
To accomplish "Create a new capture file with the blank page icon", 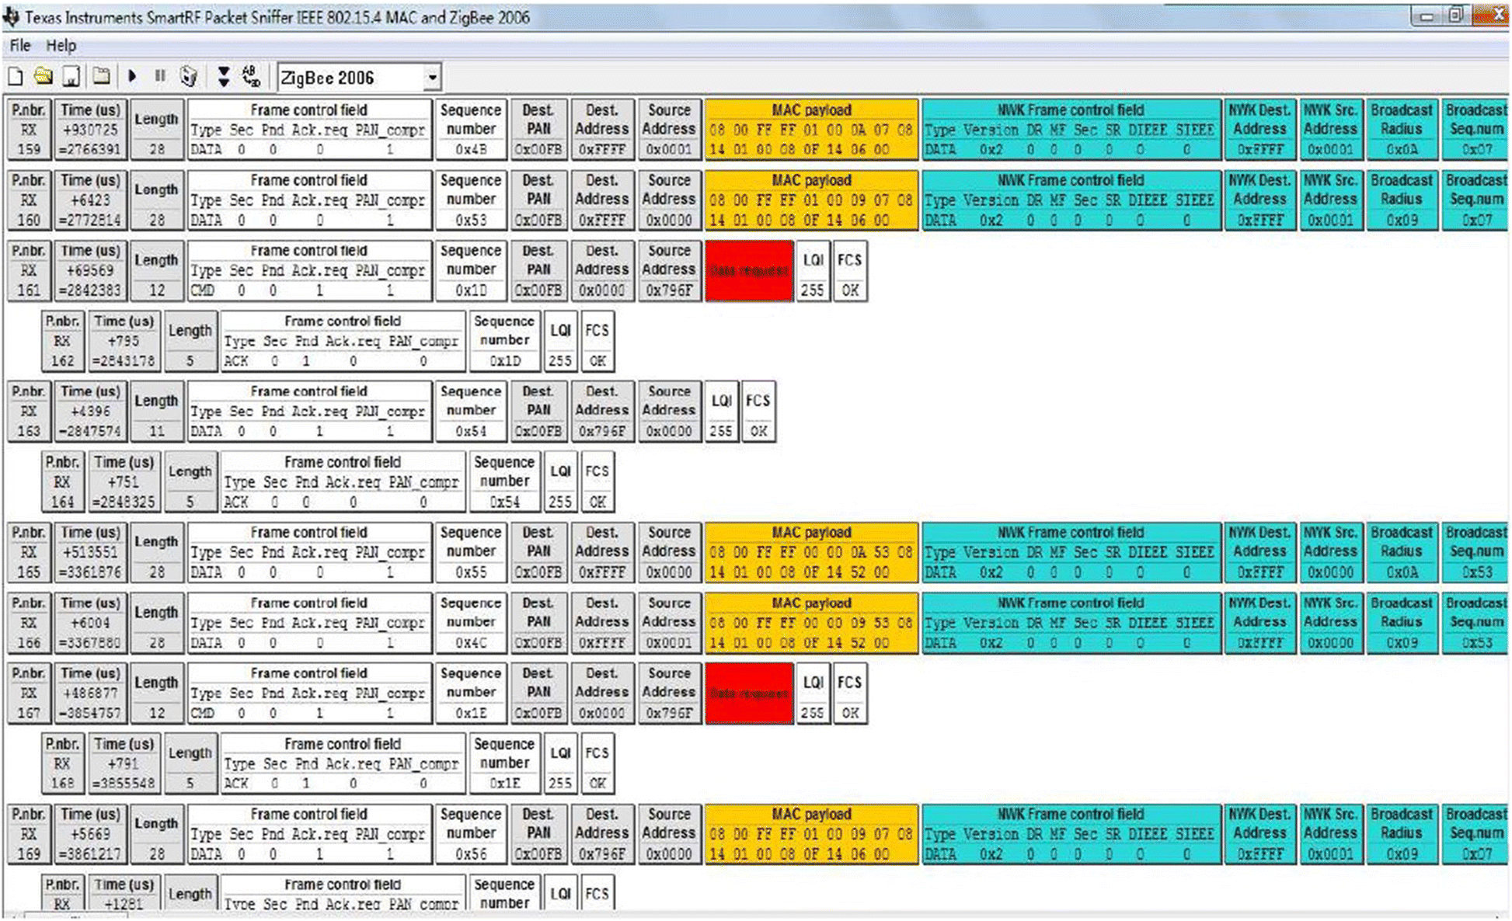I will coord(16,77).
